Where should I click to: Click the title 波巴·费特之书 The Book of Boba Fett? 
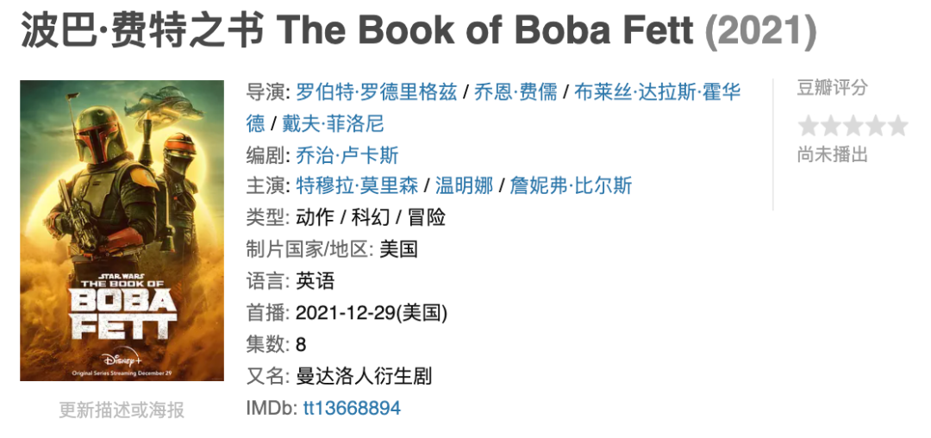tap(357, 32)
